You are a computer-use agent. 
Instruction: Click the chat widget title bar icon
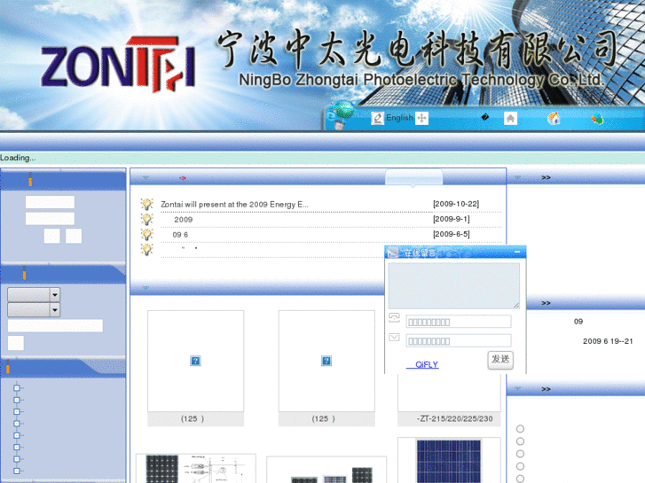(393, 253)
